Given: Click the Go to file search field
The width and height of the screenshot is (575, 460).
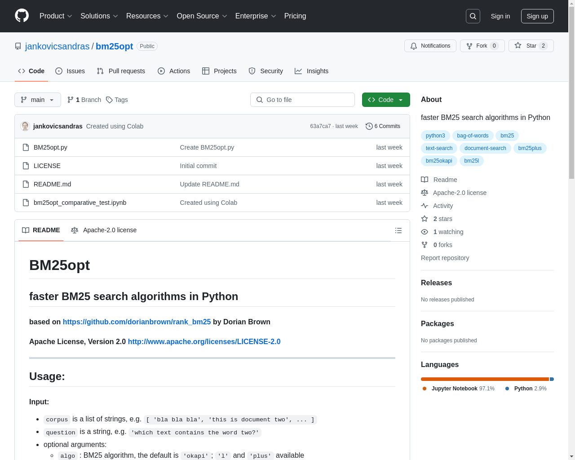Looking at the screenshot, I should (x=302, y=100).
